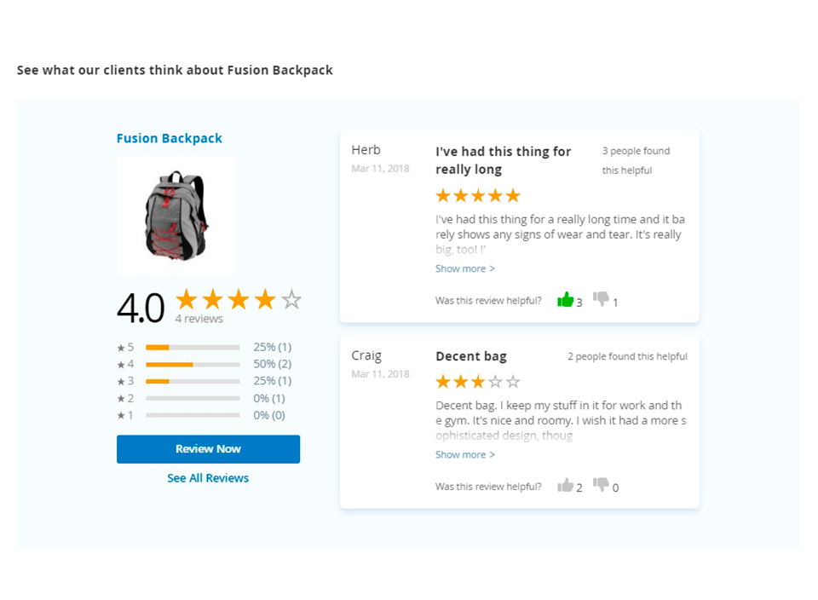818x600 pixels.
Task: Click the Fusion Backpack product image
Action: click(176, 215)
